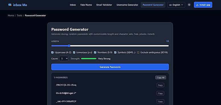Copy the password J9H/4!(G.D1=JS+q
Screen dimensions: 221x105
[160, 85]
